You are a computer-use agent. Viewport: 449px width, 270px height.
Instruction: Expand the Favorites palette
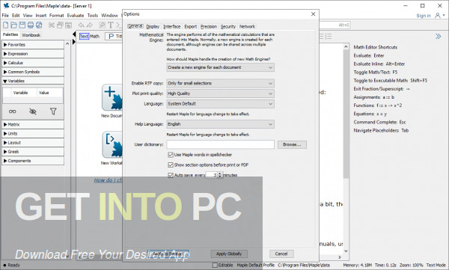[x=33, y=45]
